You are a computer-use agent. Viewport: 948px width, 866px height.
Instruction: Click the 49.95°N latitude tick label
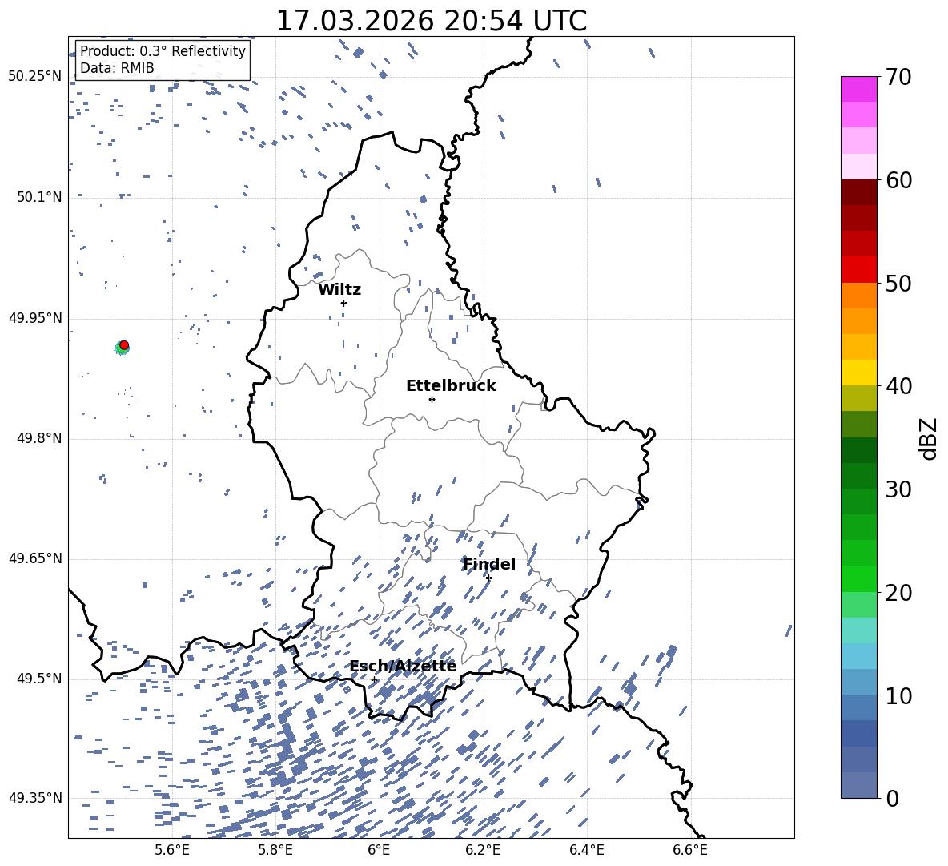(36, 318)
